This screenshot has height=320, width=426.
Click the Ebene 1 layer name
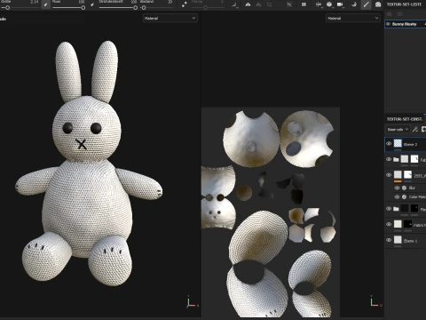point(410,241)
